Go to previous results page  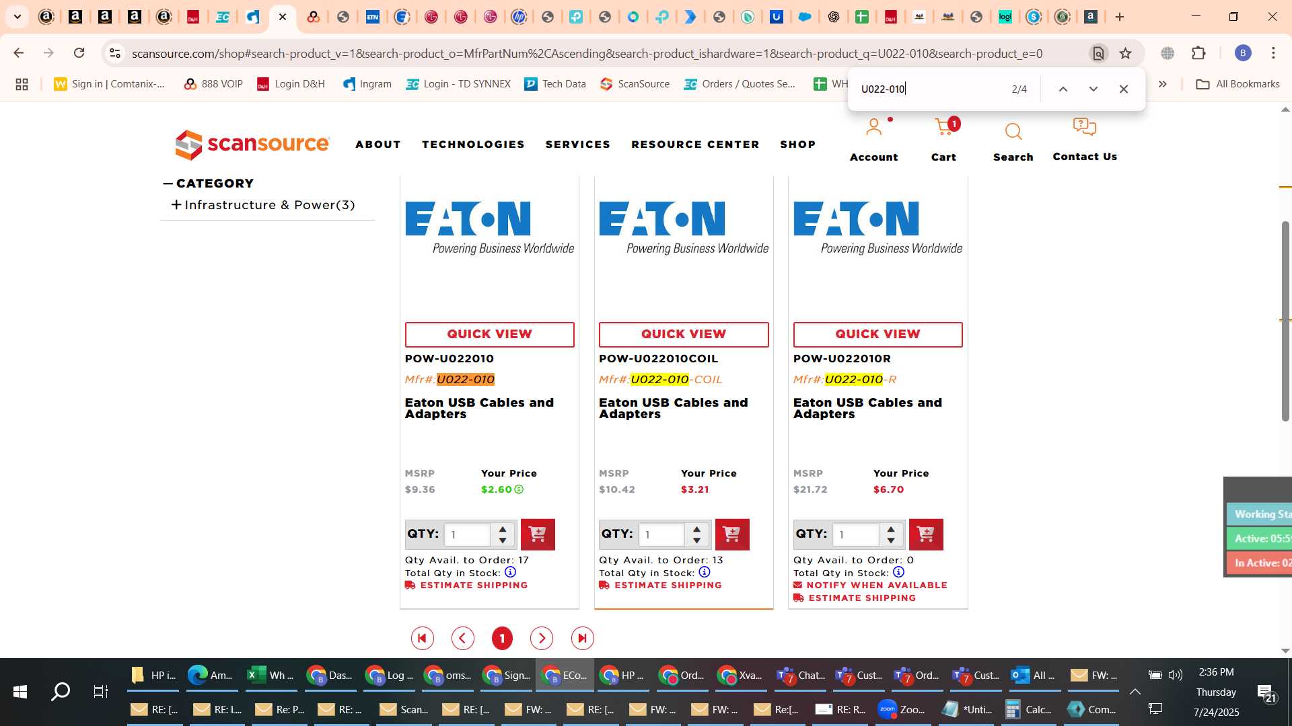point(462,638)
